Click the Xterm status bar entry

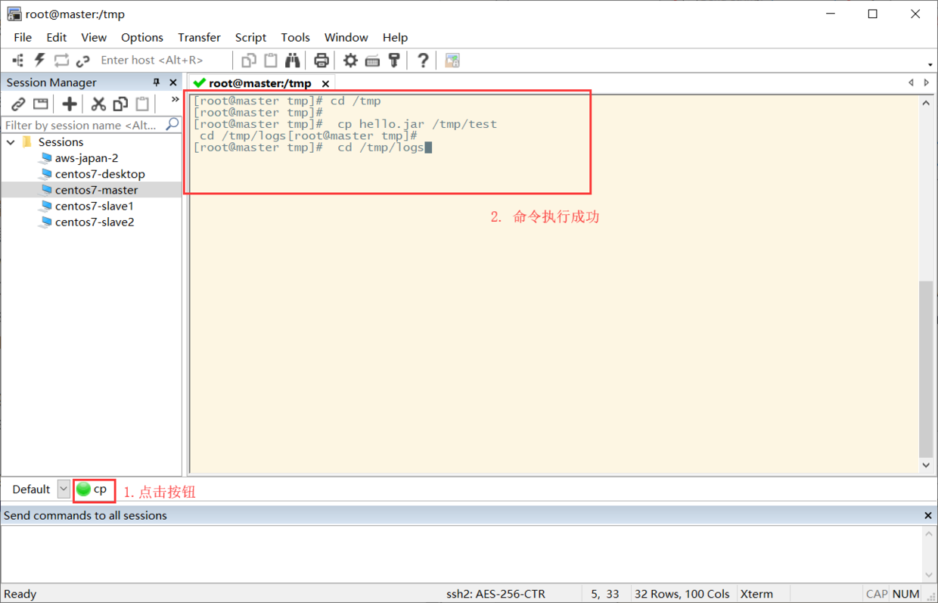[756, 594]
